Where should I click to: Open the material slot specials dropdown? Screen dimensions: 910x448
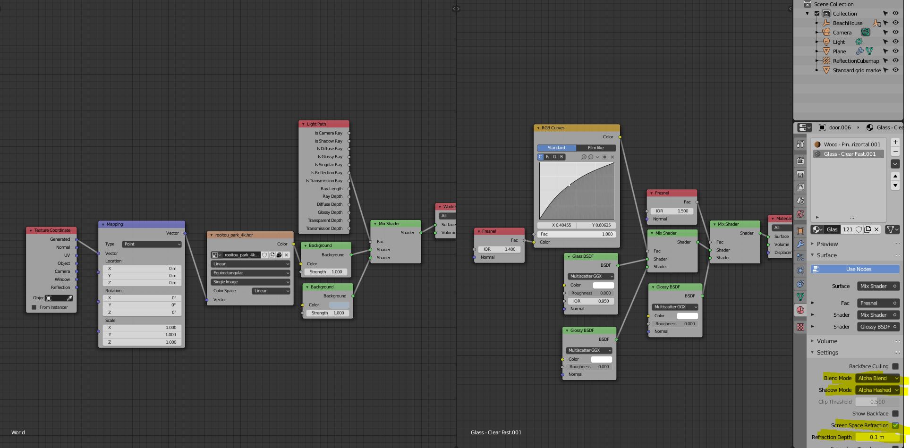click(895, 164)
